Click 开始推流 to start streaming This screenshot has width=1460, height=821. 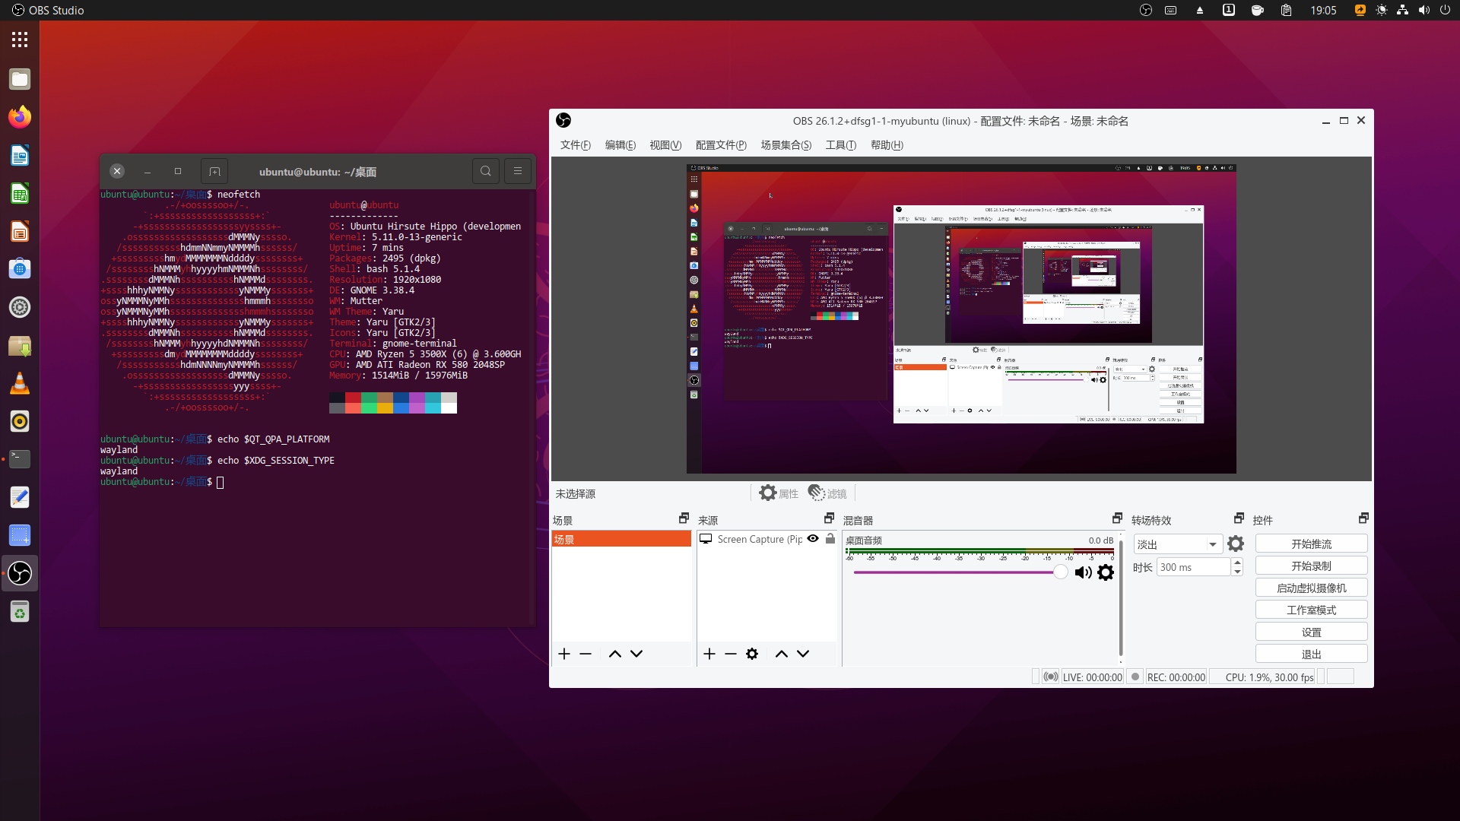pyautogui.click(x=1311, y=544)
